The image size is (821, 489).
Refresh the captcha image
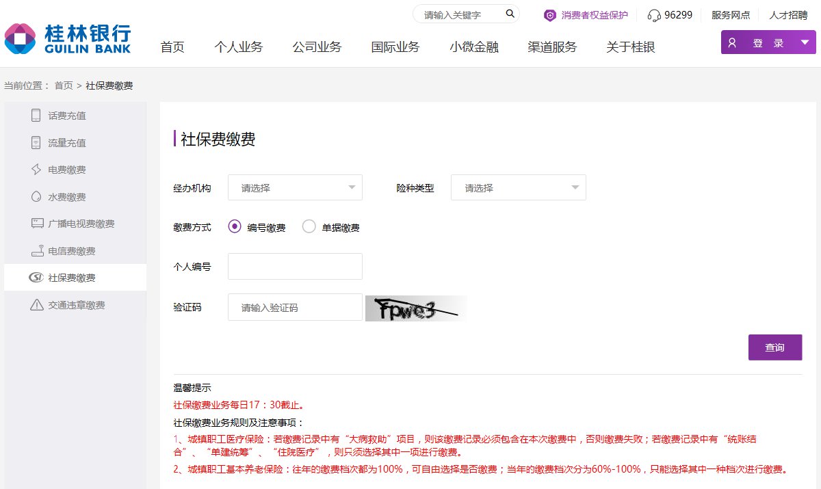pos(416,308)
